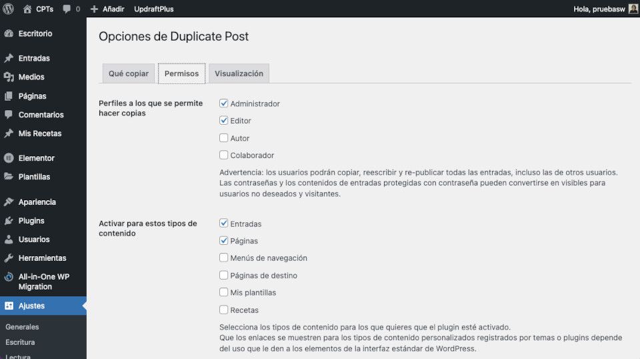Click the Ajustes settings icon
This screenshot has width=640, height=359.
click(x=9, y=306)
